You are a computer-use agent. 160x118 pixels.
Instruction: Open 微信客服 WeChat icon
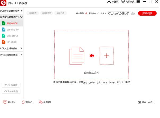(x=41, y=102)
